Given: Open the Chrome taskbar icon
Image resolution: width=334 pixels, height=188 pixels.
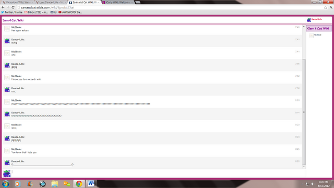Looking at the screenshot, I should pyautogui.click(x=79, y=184).
